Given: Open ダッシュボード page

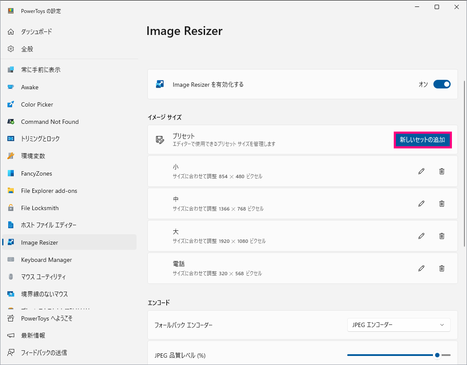Looking at the screenshot, I should pos(69,31).
